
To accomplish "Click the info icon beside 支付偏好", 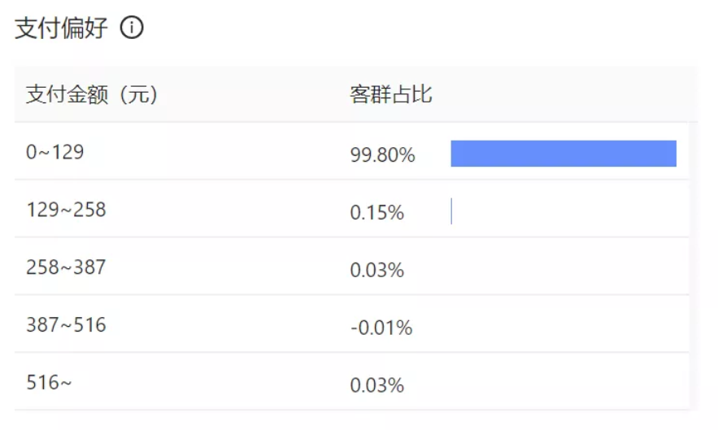I will pyautogui.click(x=132, y=28).
